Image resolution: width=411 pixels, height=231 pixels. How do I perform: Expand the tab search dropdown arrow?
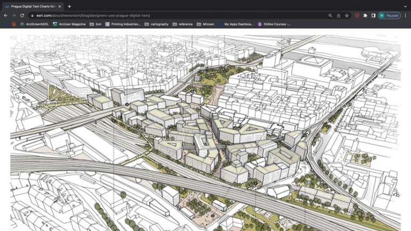[x=405, y=6]
